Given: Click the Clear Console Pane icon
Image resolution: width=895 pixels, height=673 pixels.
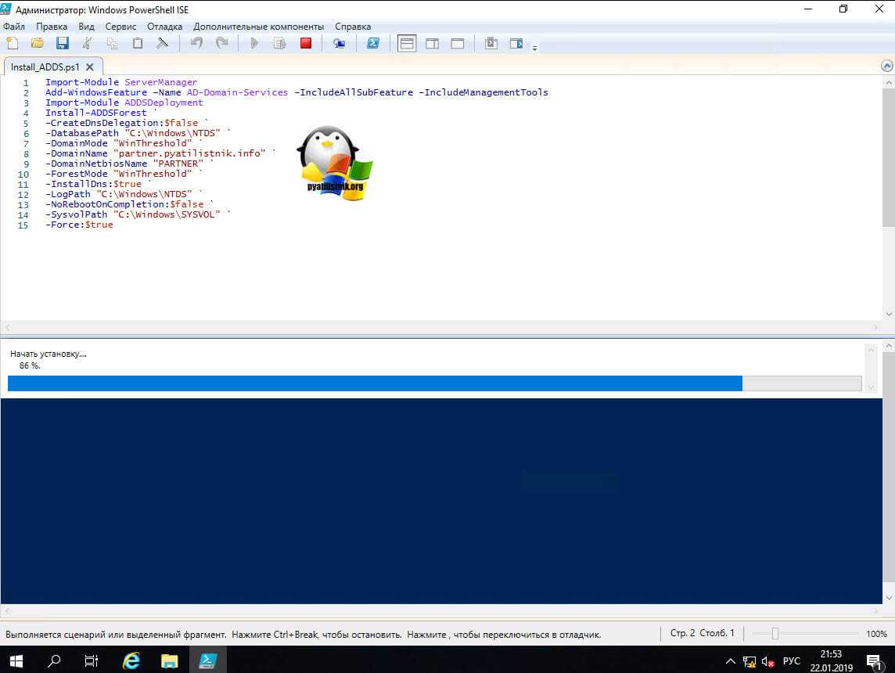Looking at the screenshot, I should [x=163, y=44].
